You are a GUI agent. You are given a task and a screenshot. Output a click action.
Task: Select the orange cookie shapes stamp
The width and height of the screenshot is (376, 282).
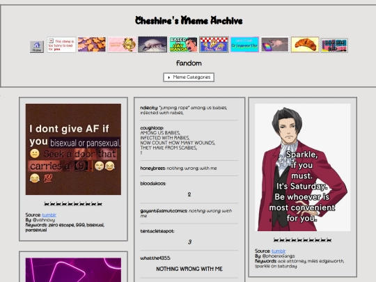point(92,45)
